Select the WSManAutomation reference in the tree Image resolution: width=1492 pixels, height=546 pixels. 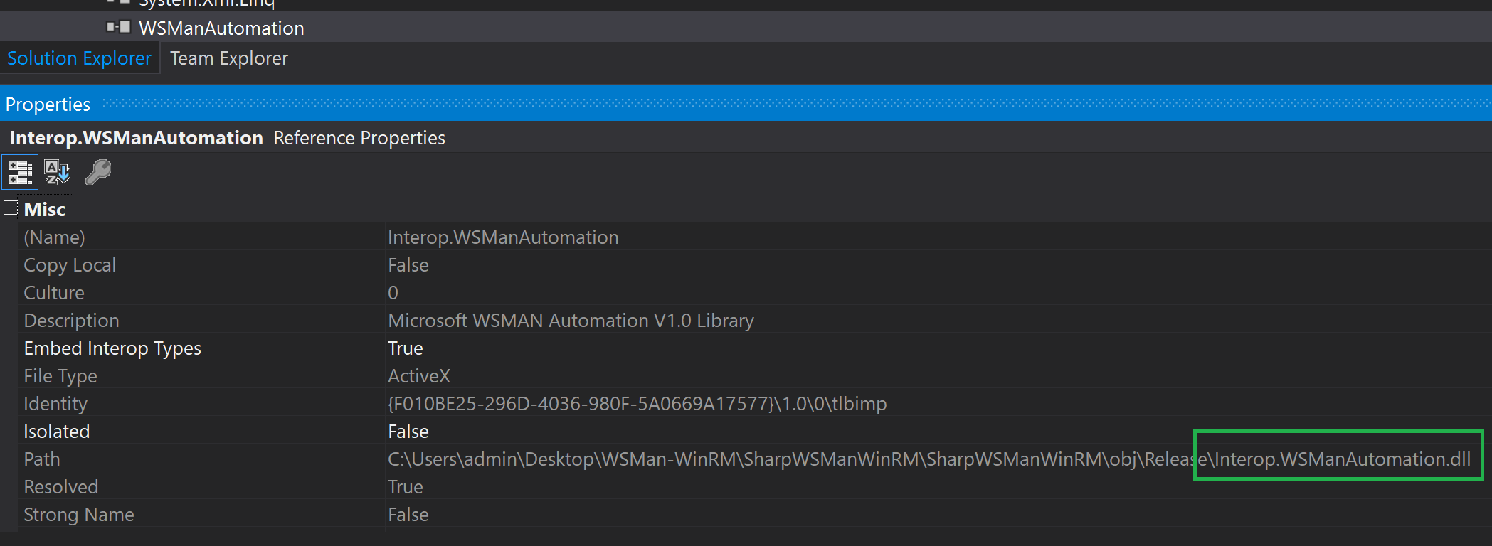221,28
